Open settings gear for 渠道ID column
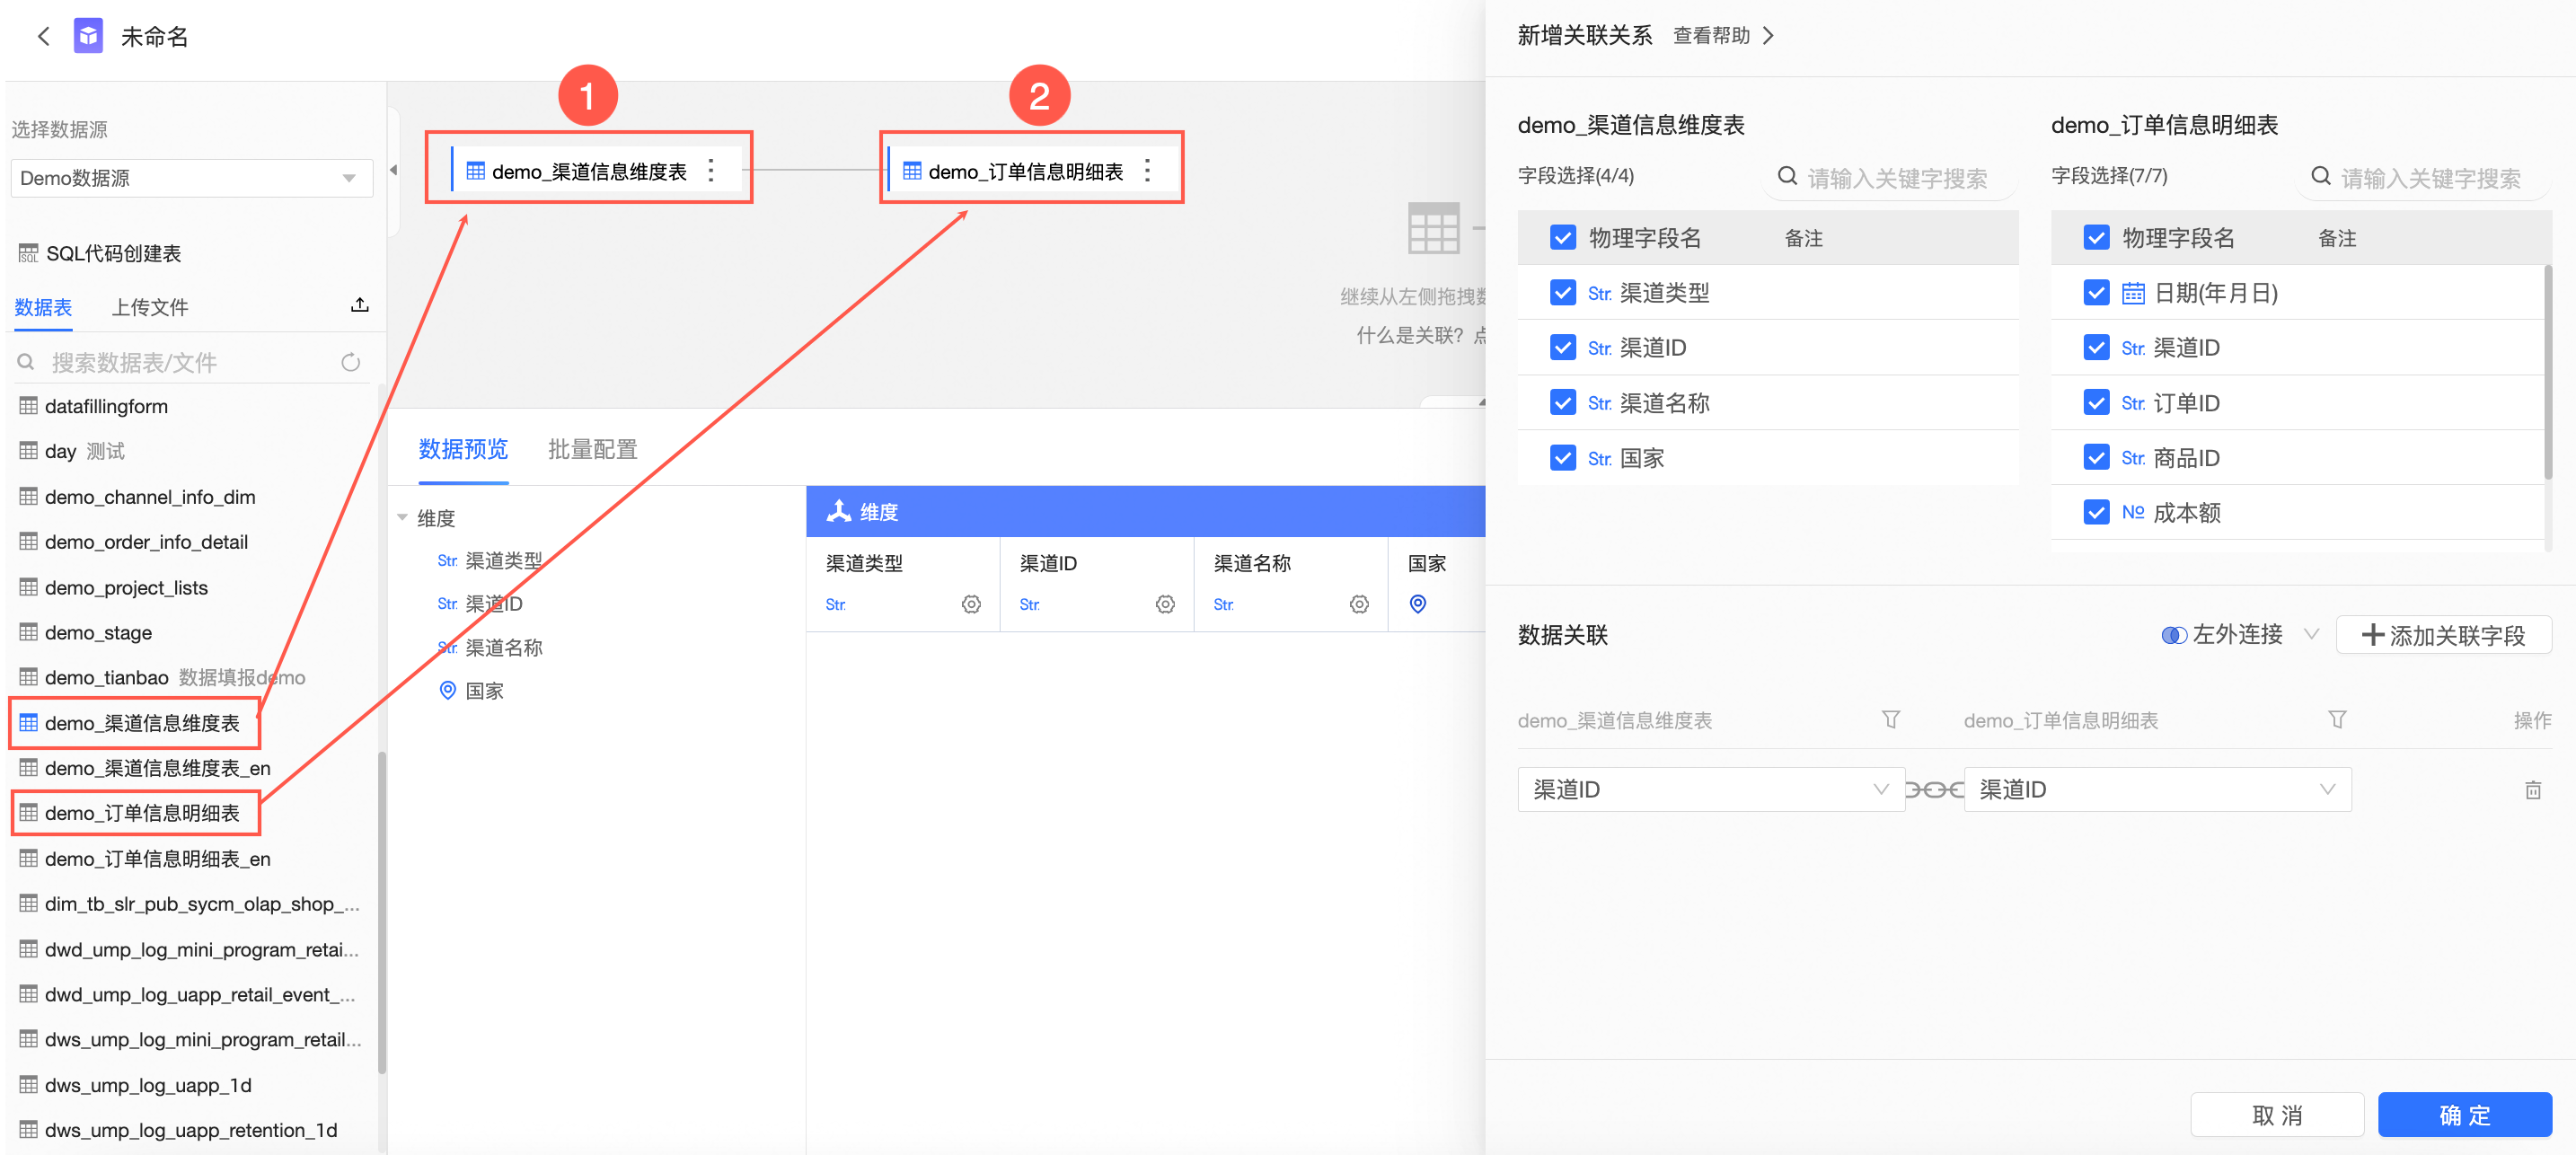 (x=1165, y=604)
